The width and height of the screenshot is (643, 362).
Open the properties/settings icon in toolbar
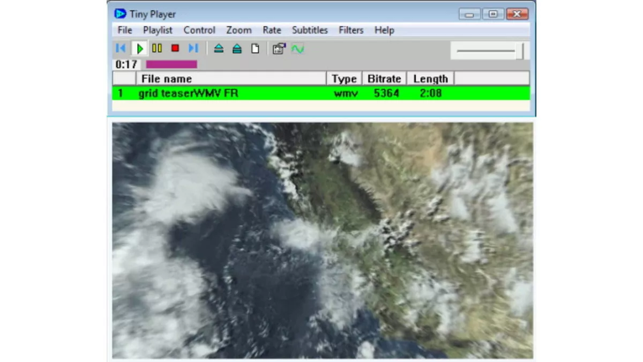point(279,49)
